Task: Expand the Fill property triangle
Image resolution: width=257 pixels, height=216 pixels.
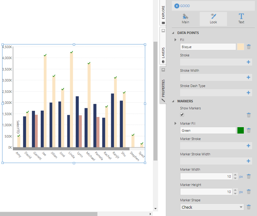Action: click(x=176, y=40)
